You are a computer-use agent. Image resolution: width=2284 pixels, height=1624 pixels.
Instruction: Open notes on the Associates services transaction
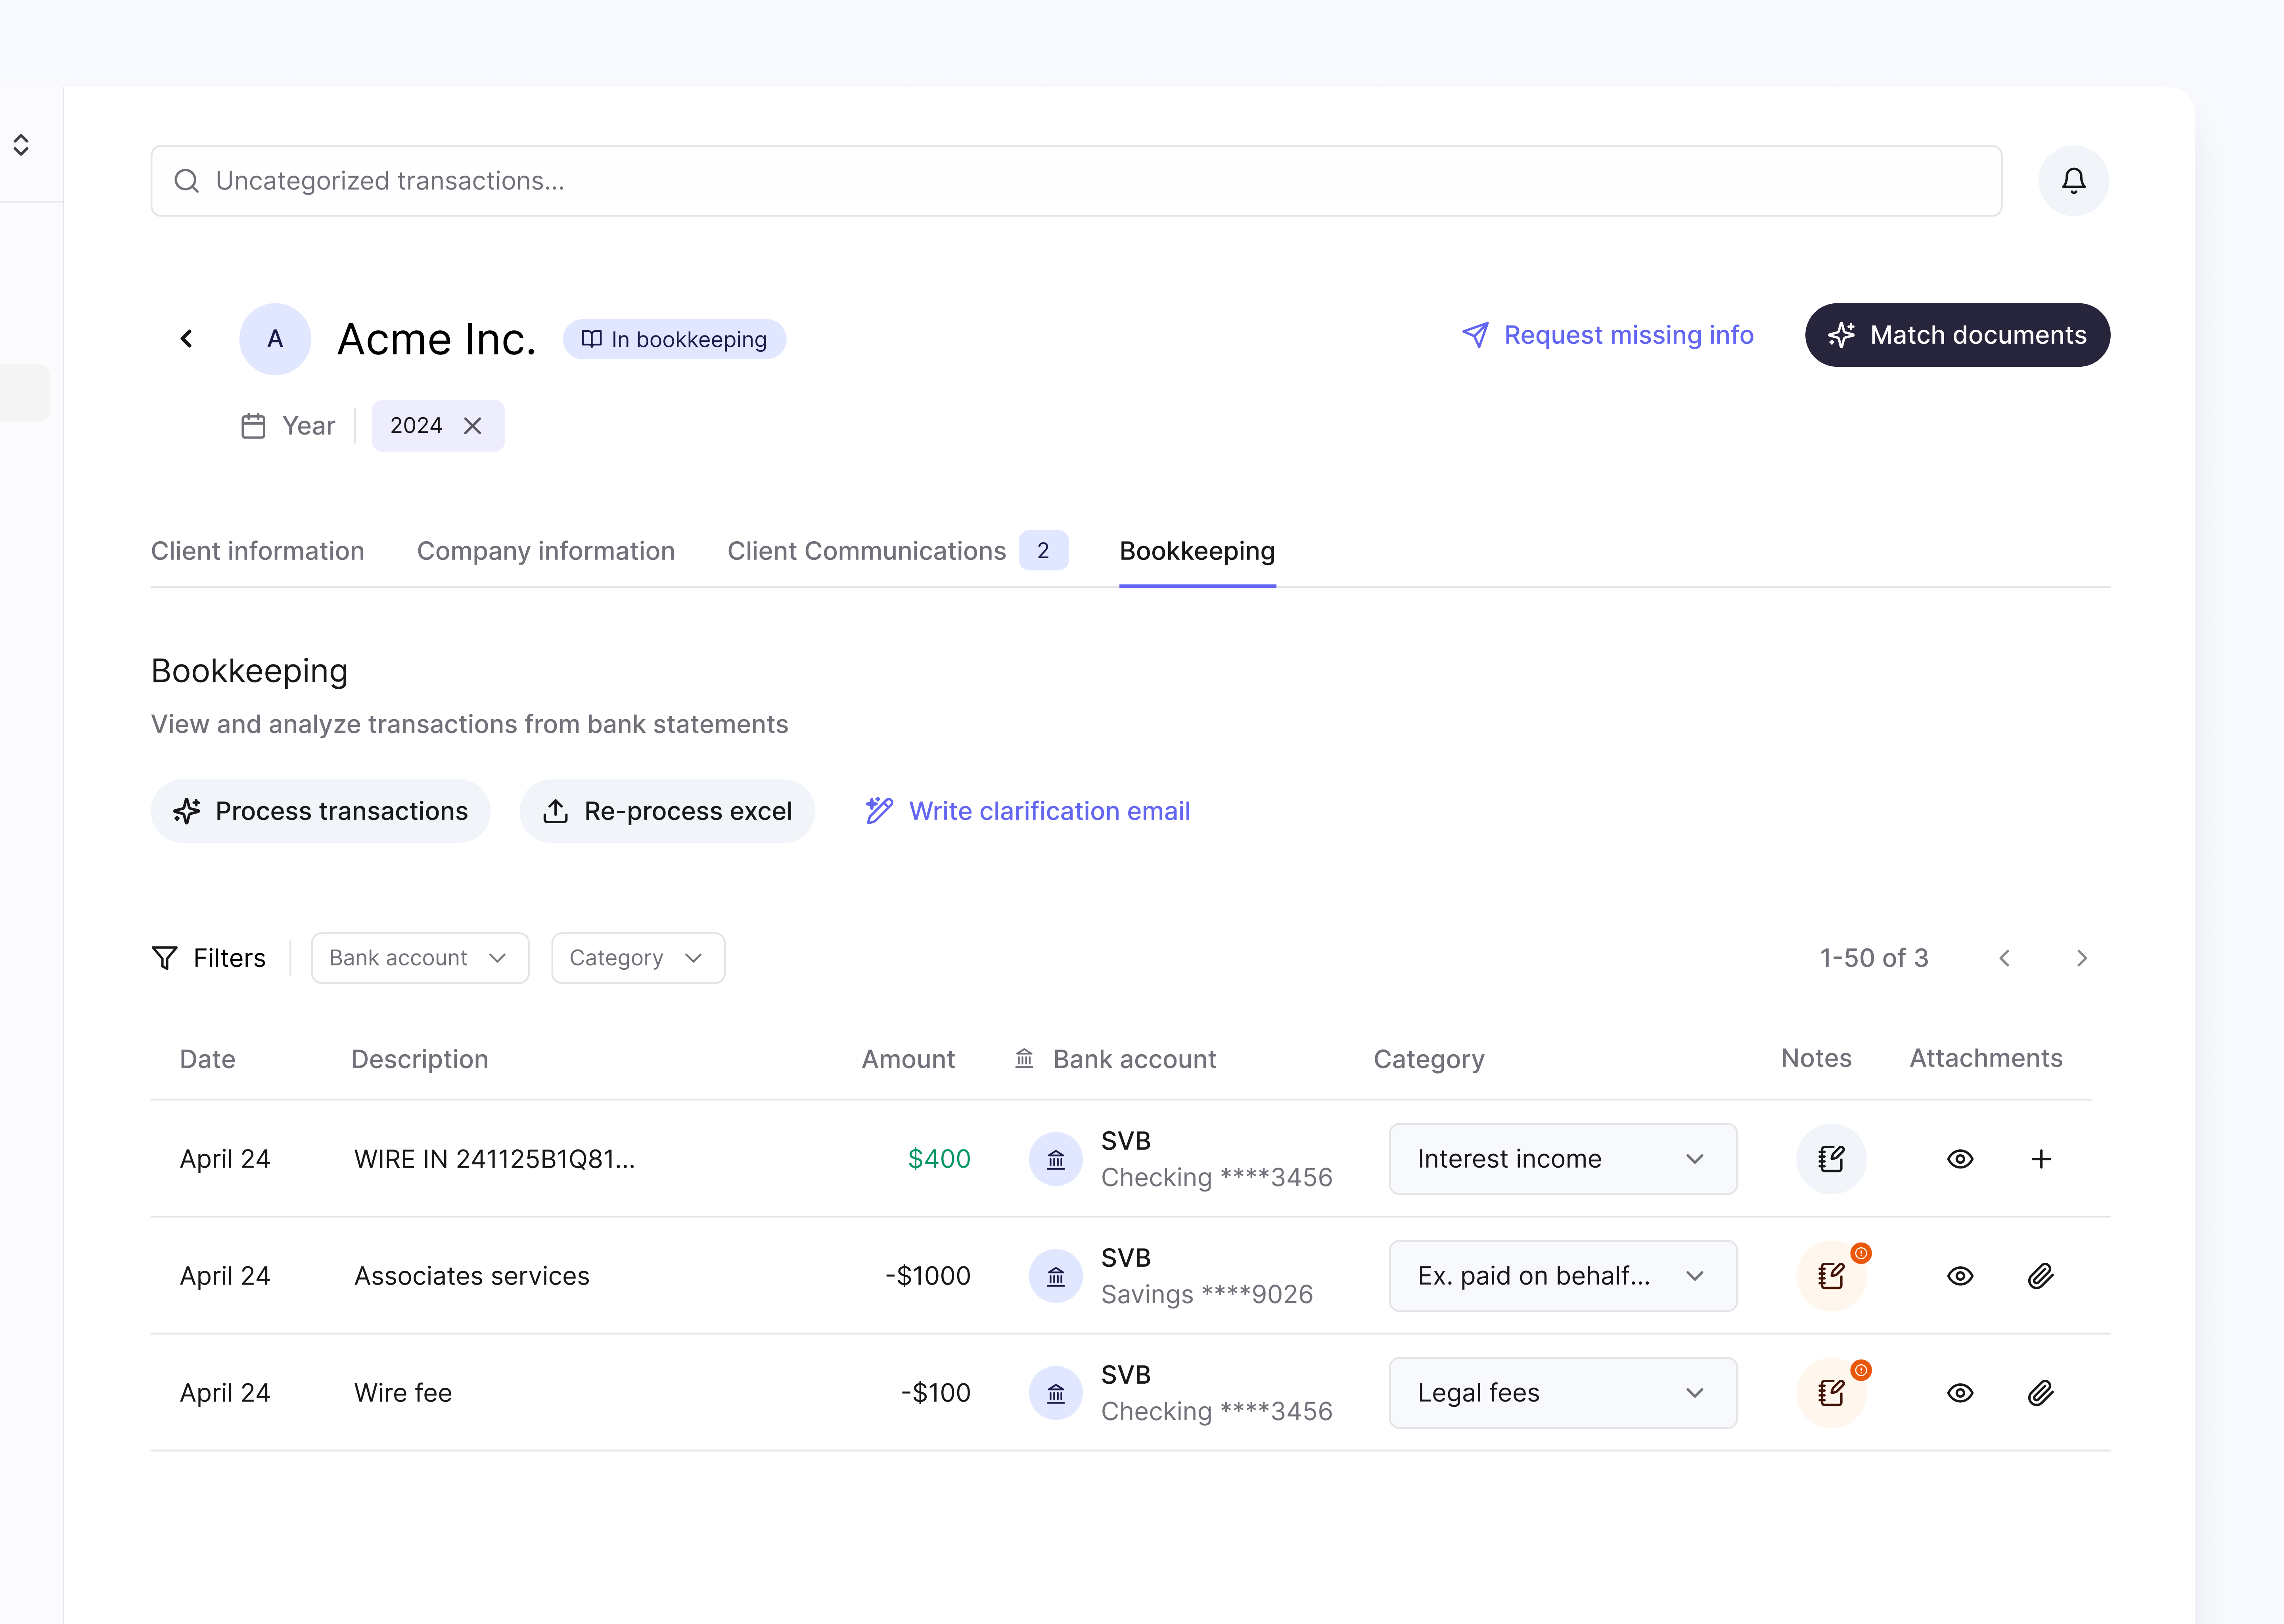[x=1831, y=1276]
